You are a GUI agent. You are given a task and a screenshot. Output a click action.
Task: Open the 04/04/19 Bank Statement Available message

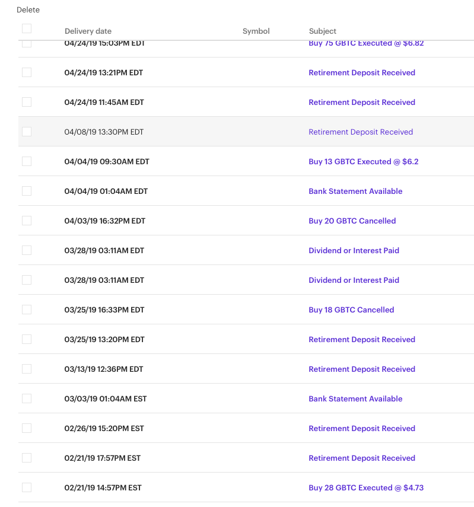click(355, 191)
